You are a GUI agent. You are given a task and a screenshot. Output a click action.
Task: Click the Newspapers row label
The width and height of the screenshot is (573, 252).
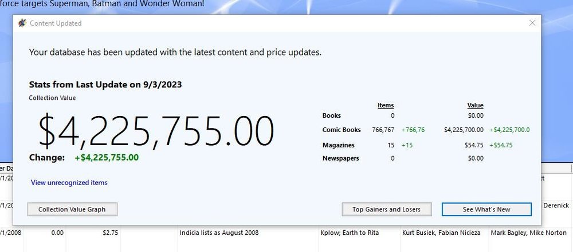(x=341, y=158)
